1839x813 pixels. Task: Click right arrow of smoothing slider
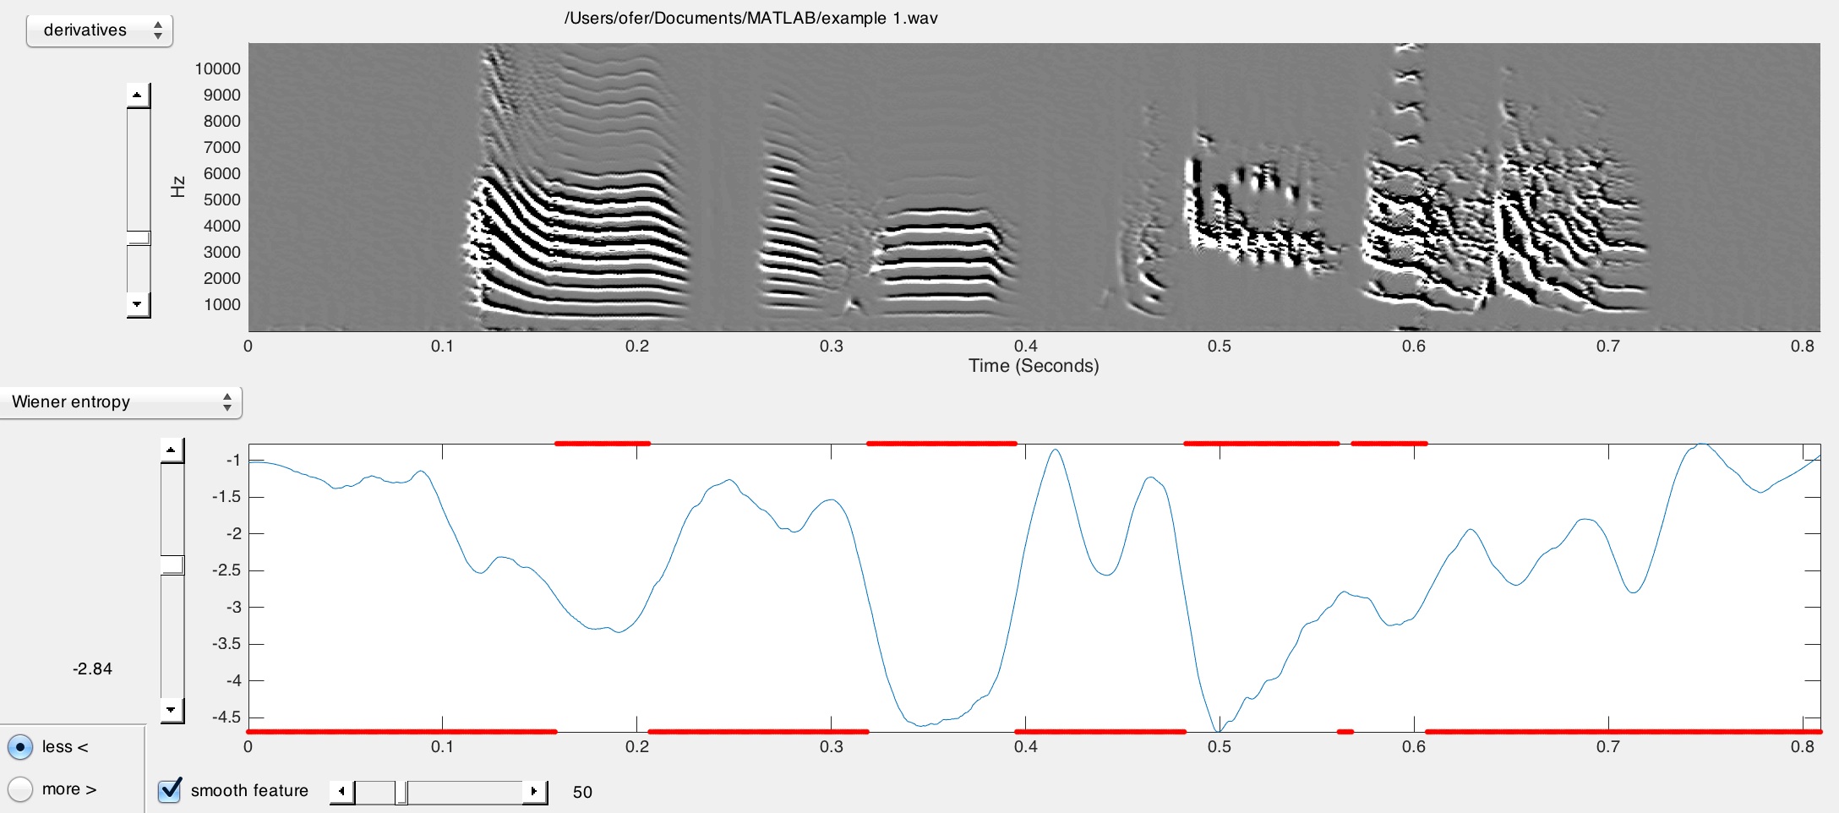tap(534, 792)
